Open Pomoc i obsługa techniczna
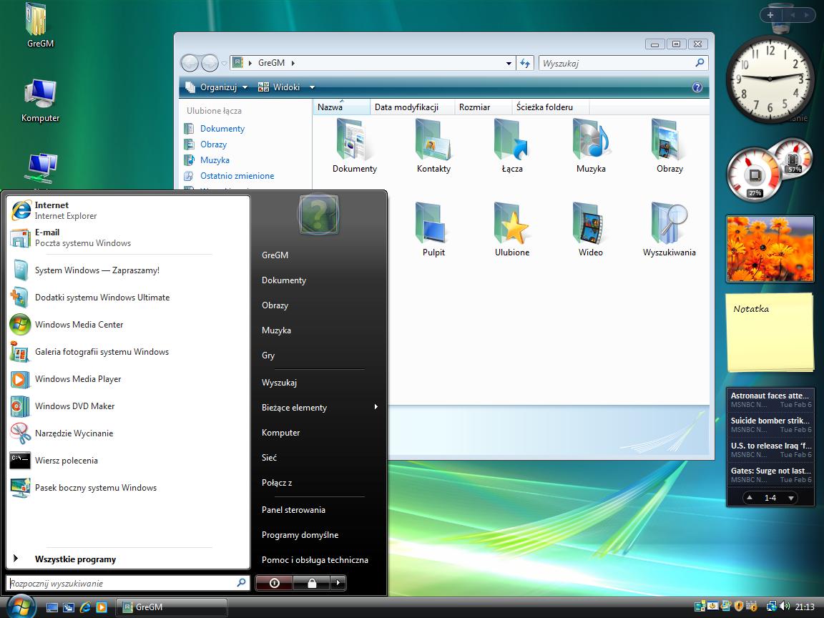 point(319,560)
